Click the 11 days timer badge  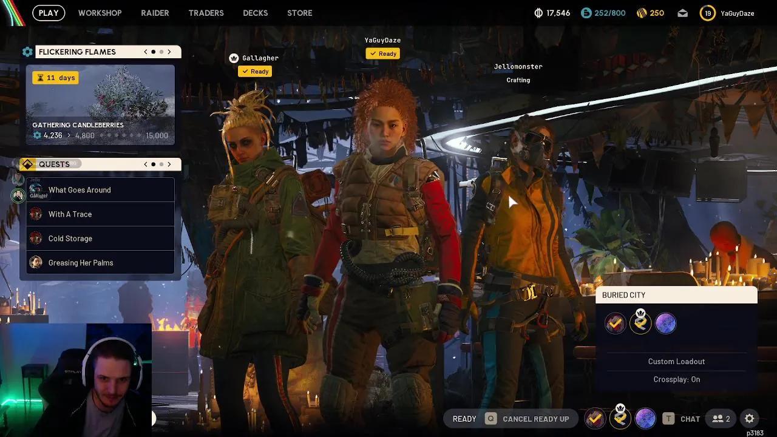click(x=55, y=78)
